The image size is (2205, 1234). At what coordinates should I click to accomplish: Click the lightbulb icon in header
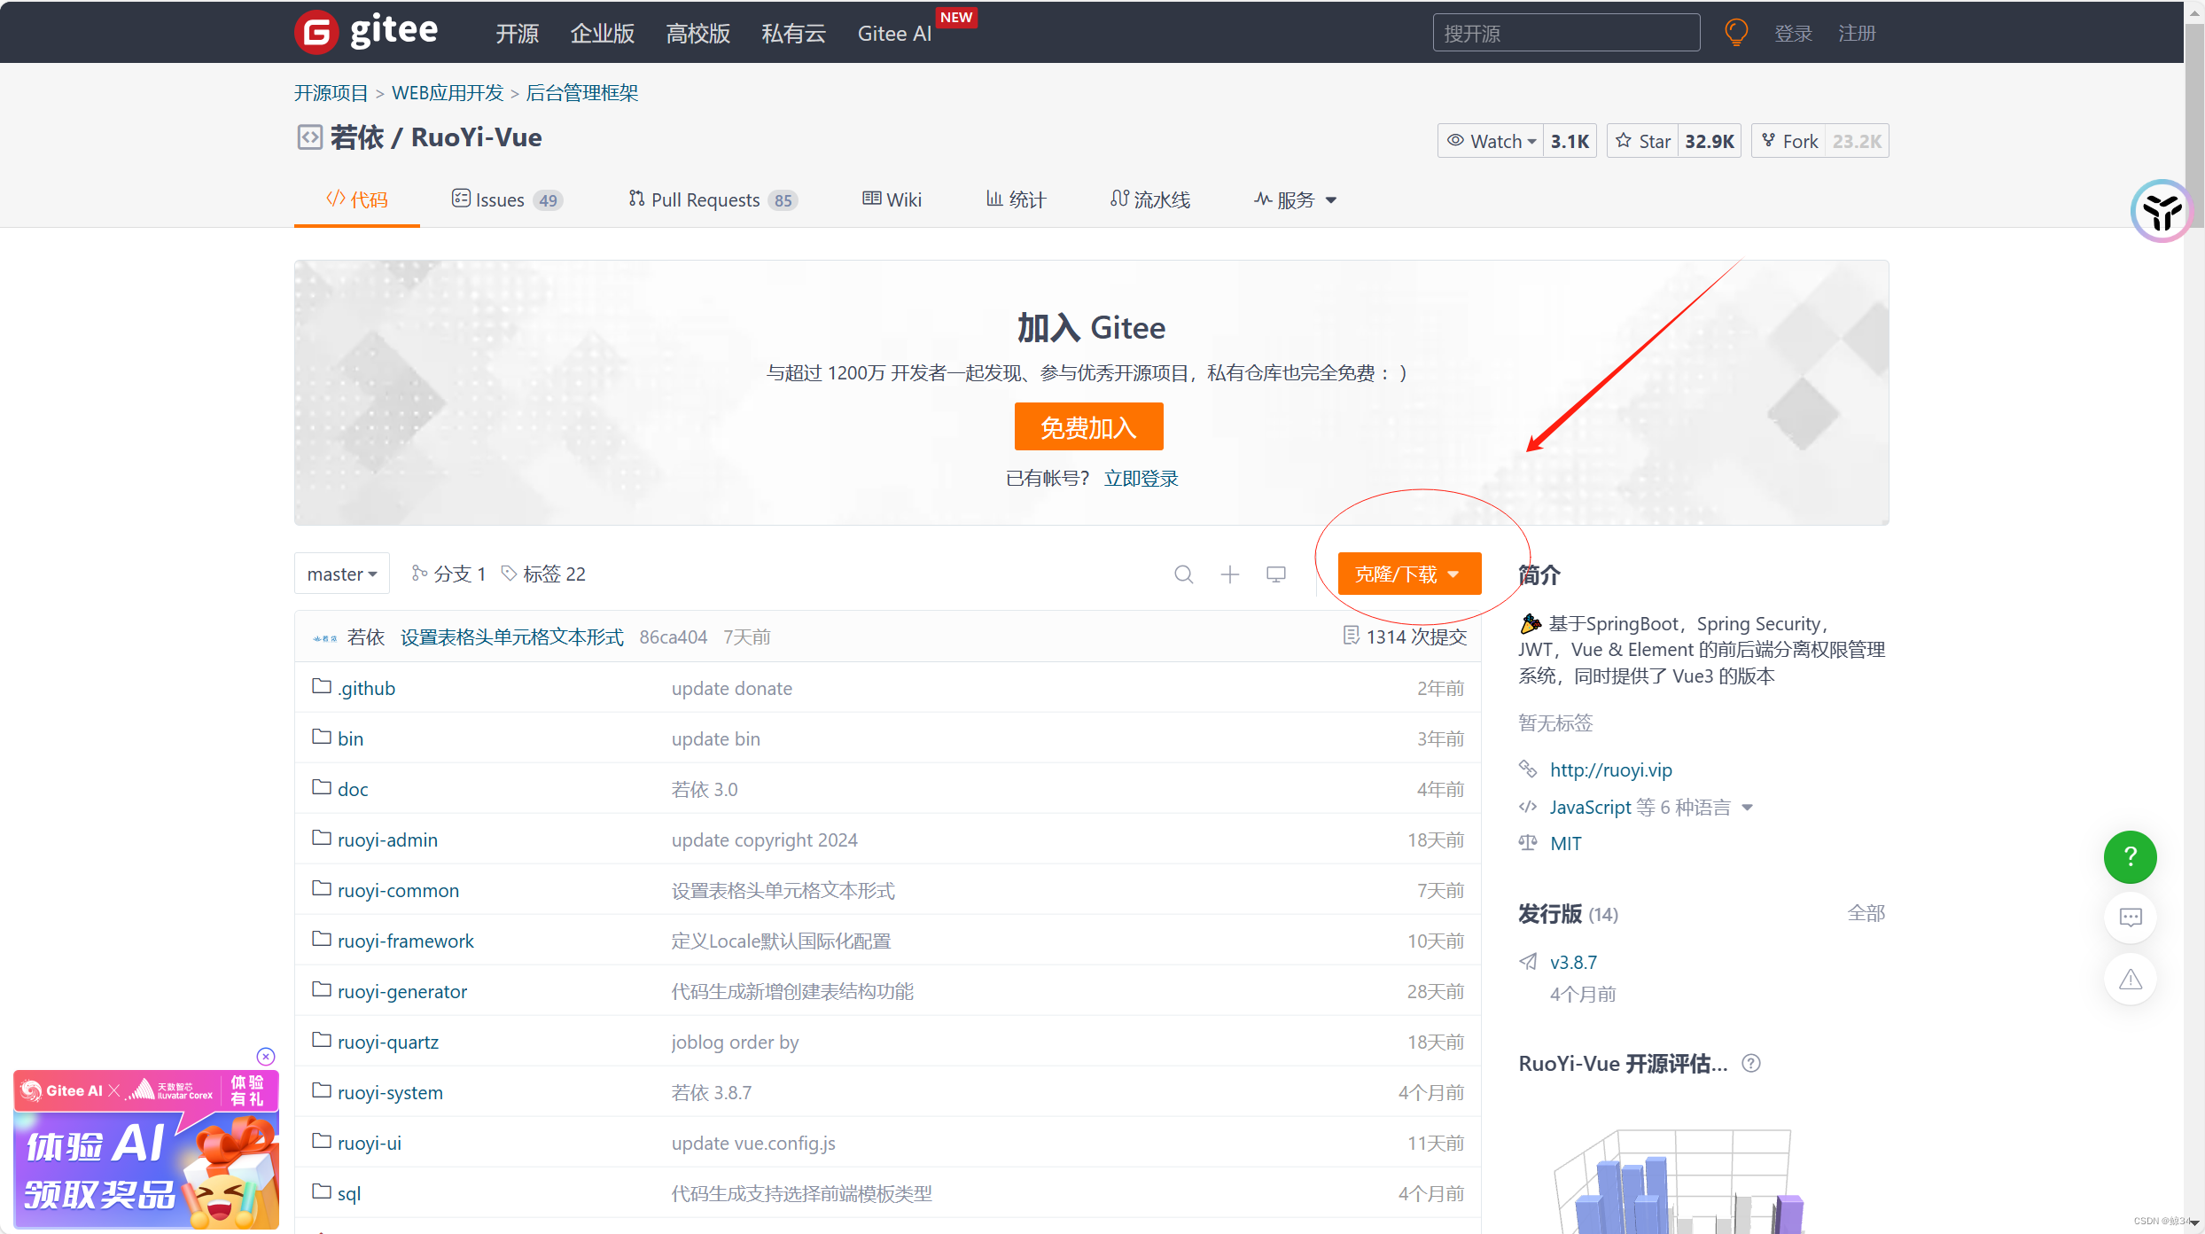coord(1735,33)
